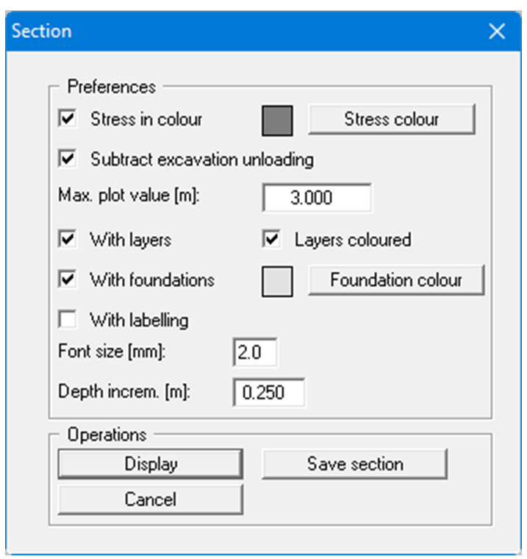Uncheck the Stress in colour checkbox

(x=68, y=119)
